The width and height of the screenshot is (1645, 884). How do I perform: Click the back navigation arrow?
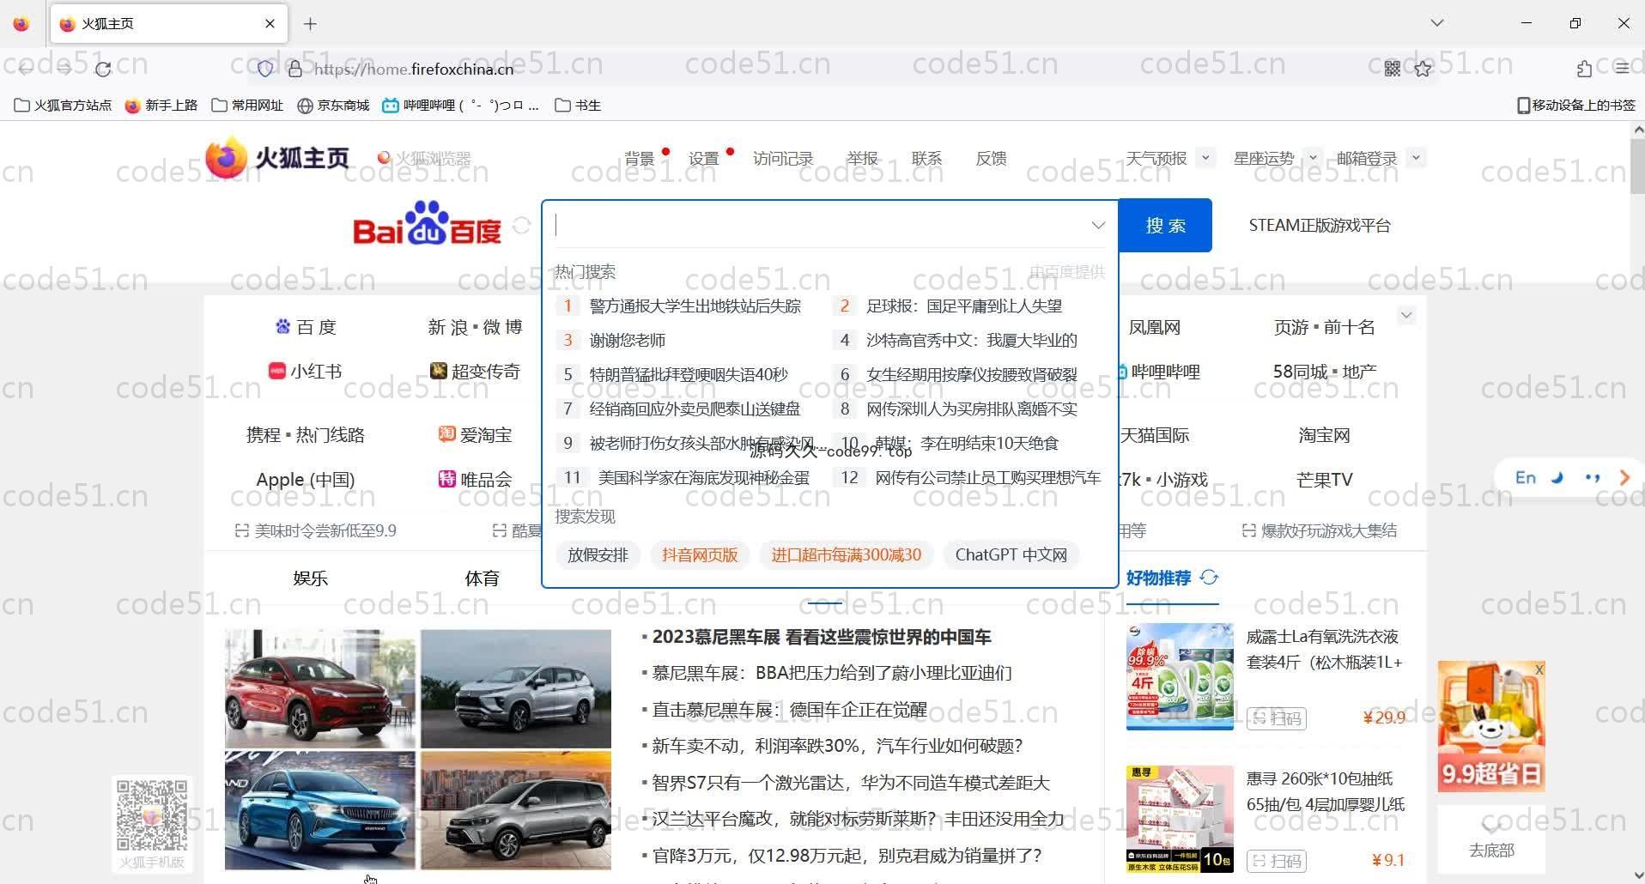click(x=26, y=69)
